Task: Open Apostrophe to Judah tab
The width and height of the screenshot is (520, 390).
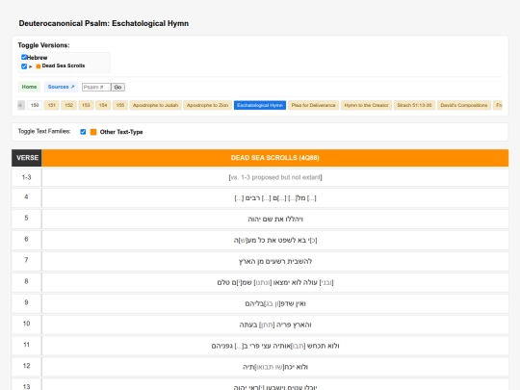Action: (x=156, y=105)
